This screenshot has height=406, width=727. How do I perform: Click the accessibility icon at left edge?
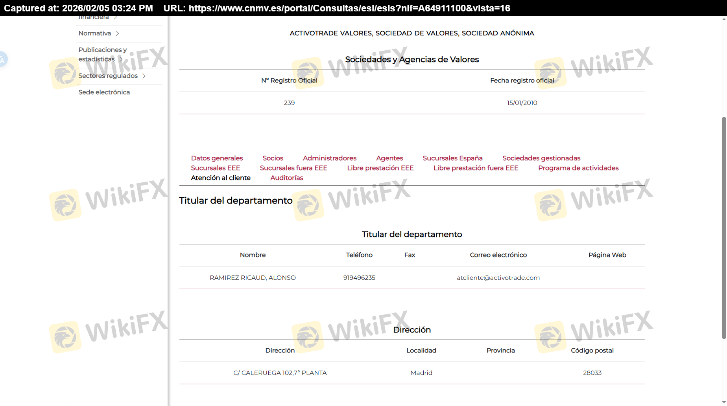pos(3,60)
